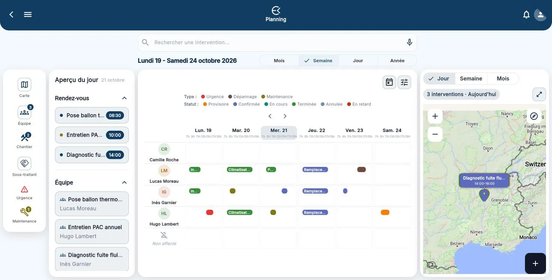Select Semaine in the map panel

click(471, 79)
